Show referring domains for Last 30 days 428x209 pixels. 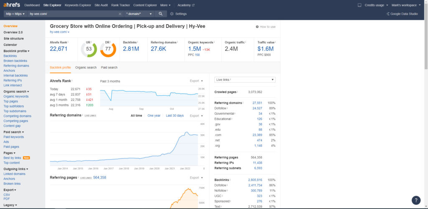pos(175,116)
